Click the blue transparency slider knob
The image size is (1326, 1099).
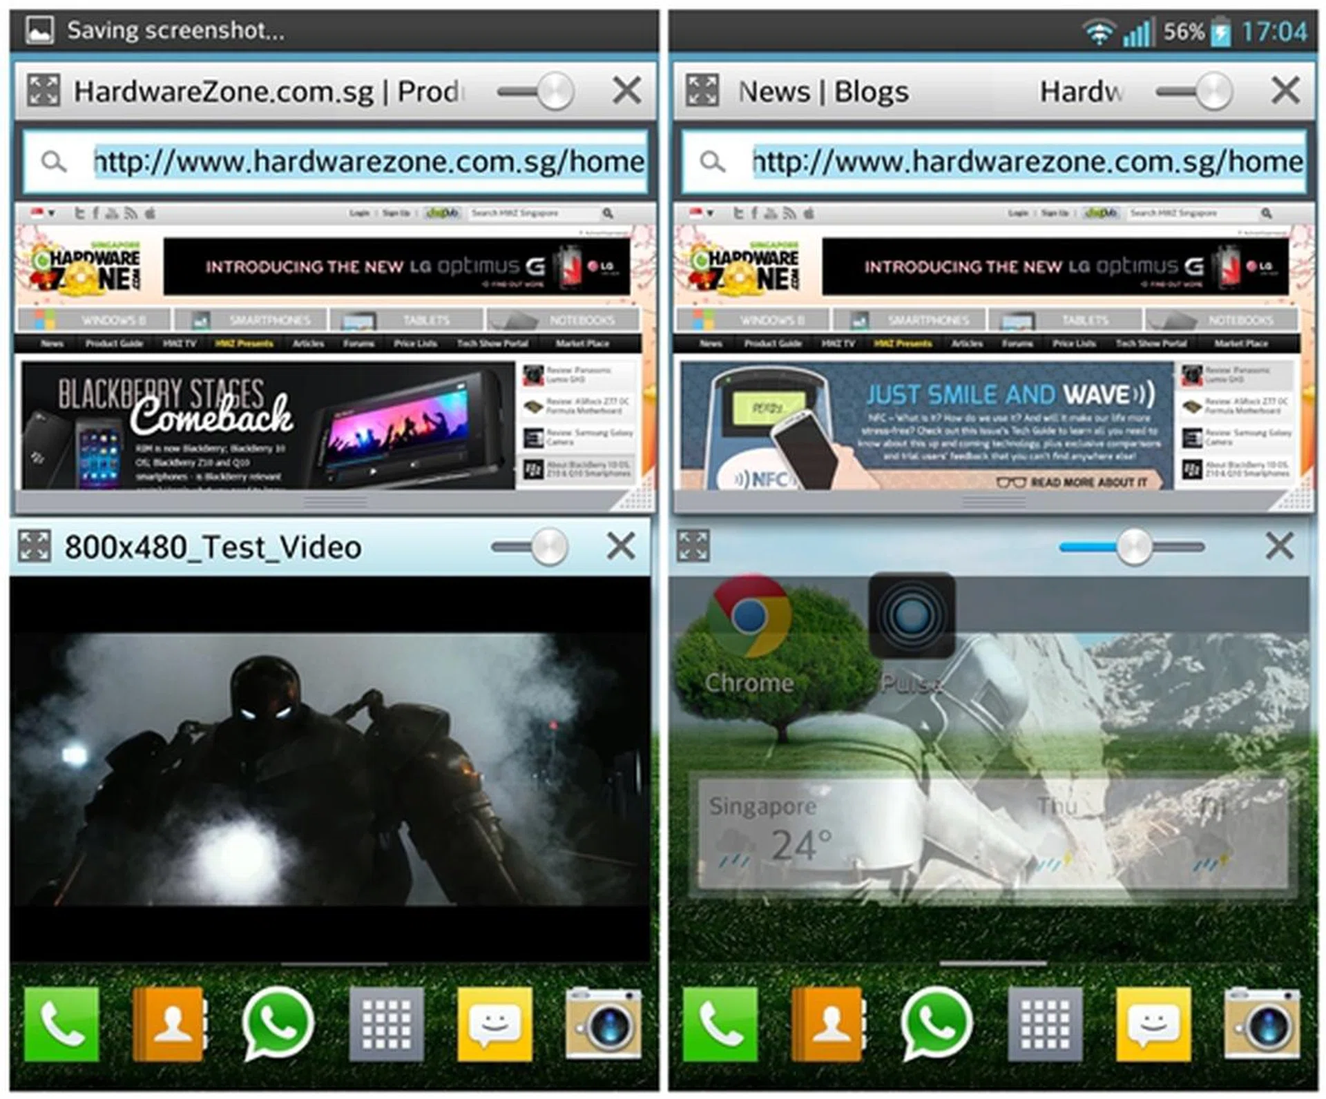coord(1134,547)
